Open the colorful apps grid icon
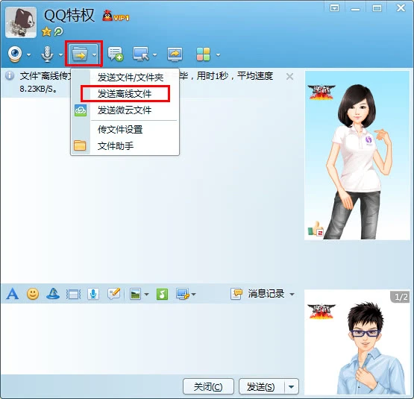This screenshot has width=414, height=399. pyautogui.click(x=204, y=54)
